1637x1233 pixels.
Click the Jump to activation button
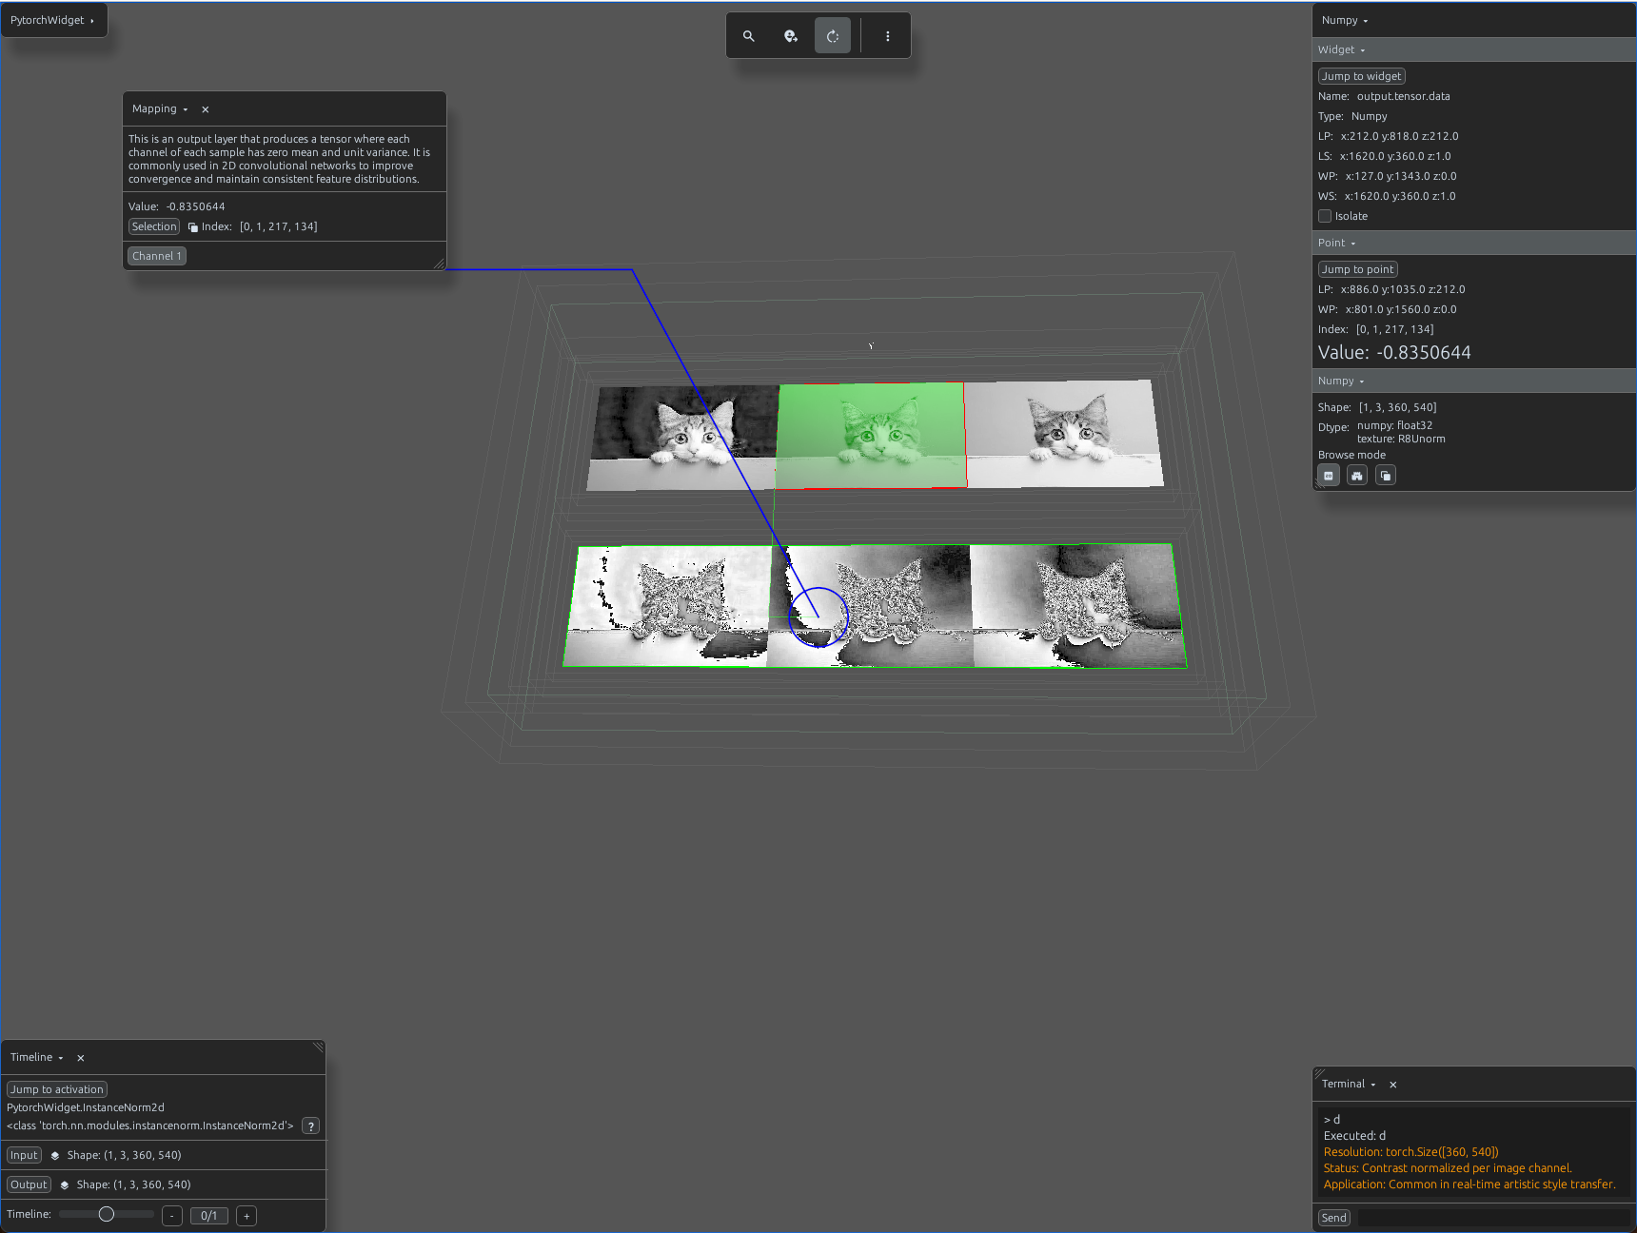tap(57, 1089)
